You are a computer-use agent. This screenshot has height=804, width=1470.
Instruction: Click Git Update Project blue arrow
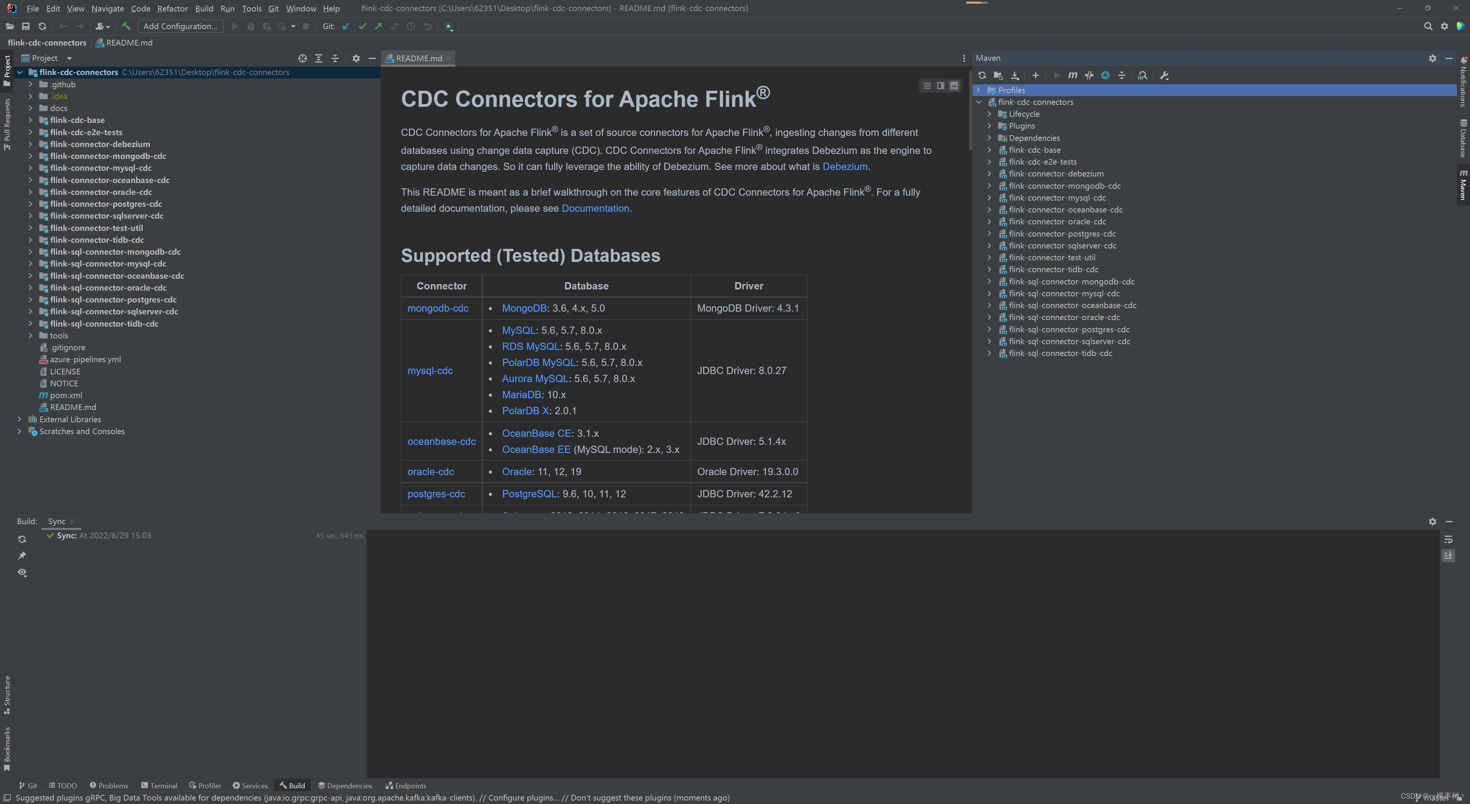(x=346, y=26)
